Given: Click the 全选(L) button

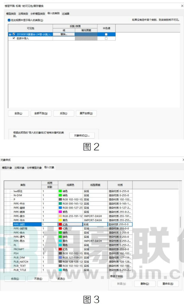Looking at the screenshot, I should click(x=18, y=113).
